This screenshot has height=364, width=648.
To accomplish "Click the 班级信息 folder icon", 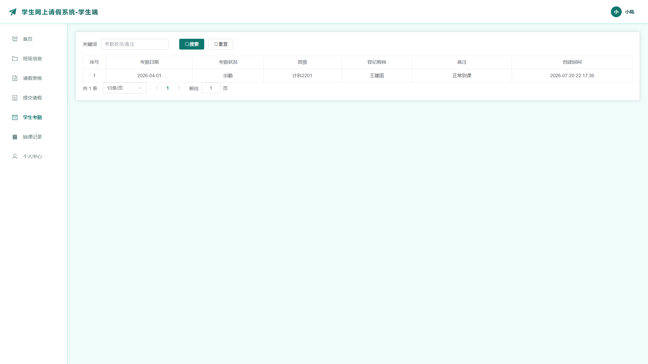I will pyautogui.click(x=15, y=59).
